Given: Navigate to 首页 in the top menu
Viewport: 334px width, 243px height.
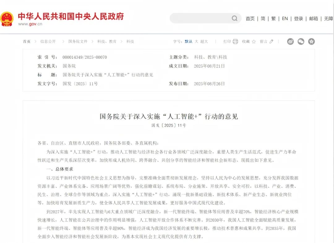Looking at the screenshot, I should [x=250, y=19].
